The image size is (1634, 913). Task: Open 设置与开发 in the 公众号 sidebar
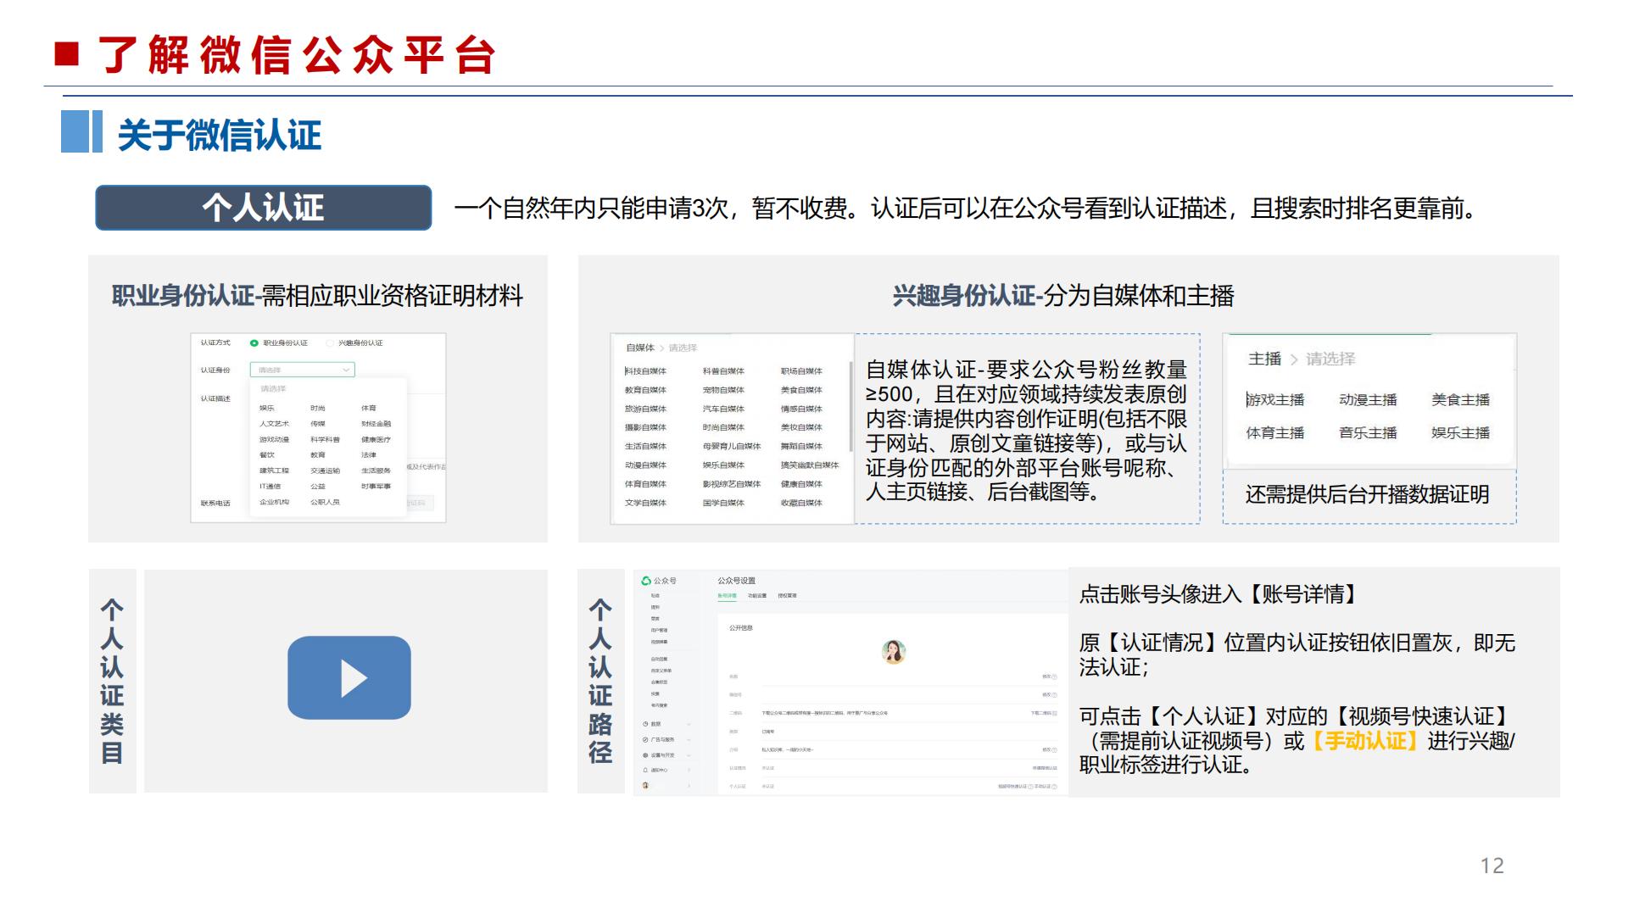(x=663, y=755)
